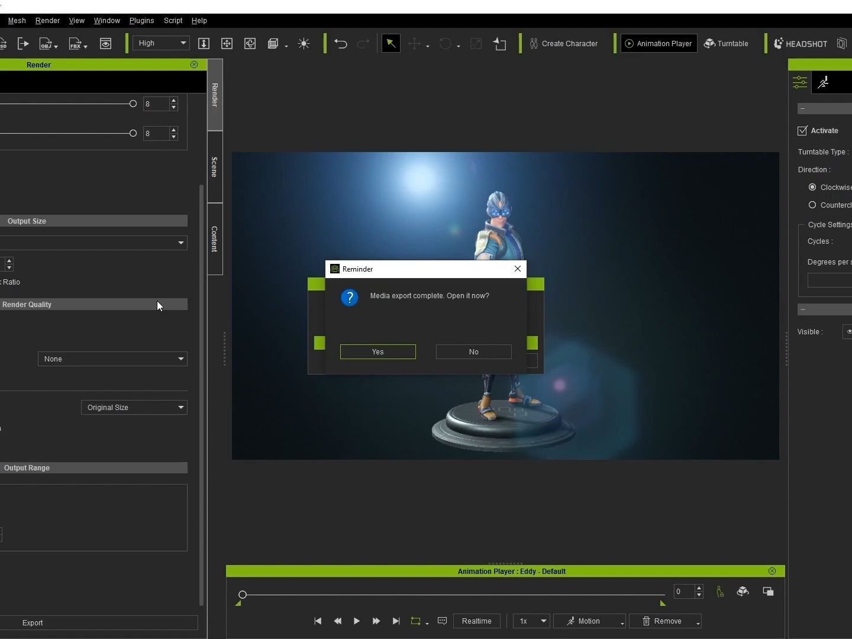Click the FBX export icon
This screenshot has height=639, width=852.
click(76, 44)
